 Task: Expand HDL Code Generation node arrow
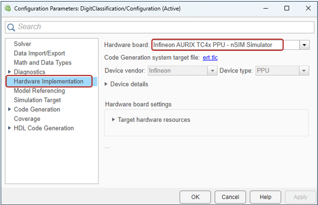(x=9, y=128)
